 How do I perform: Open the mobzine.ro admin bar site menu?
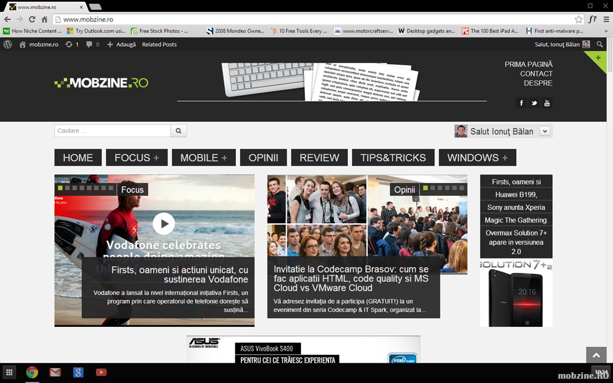(39, 44)
